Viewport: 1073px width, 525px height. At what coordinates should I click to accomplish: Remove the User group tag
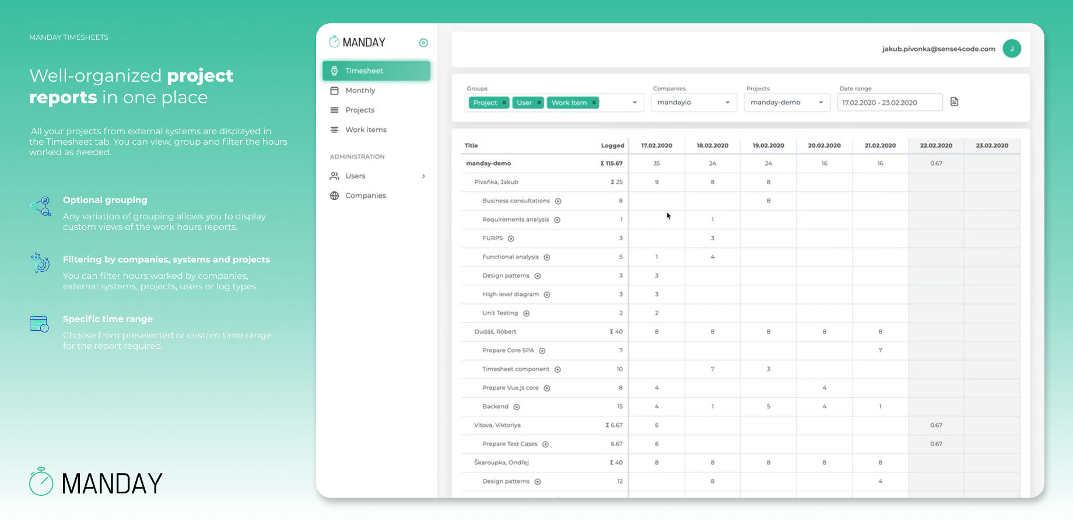(539, 103)
